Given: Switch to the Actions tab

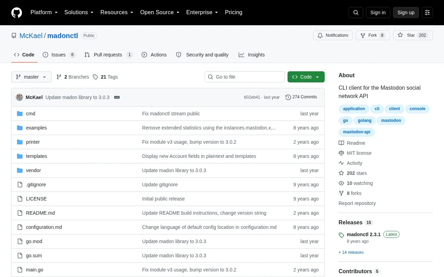Looking at the screenshot, I should [154, 55].
